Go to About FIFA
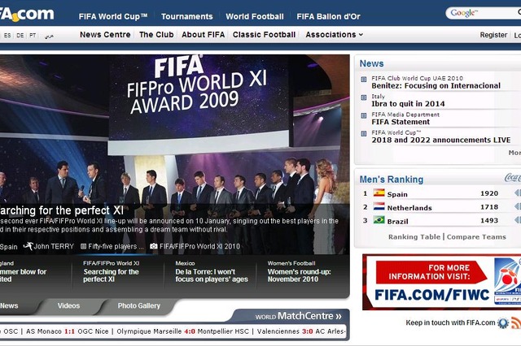The image size is (521, 346). 203,34
